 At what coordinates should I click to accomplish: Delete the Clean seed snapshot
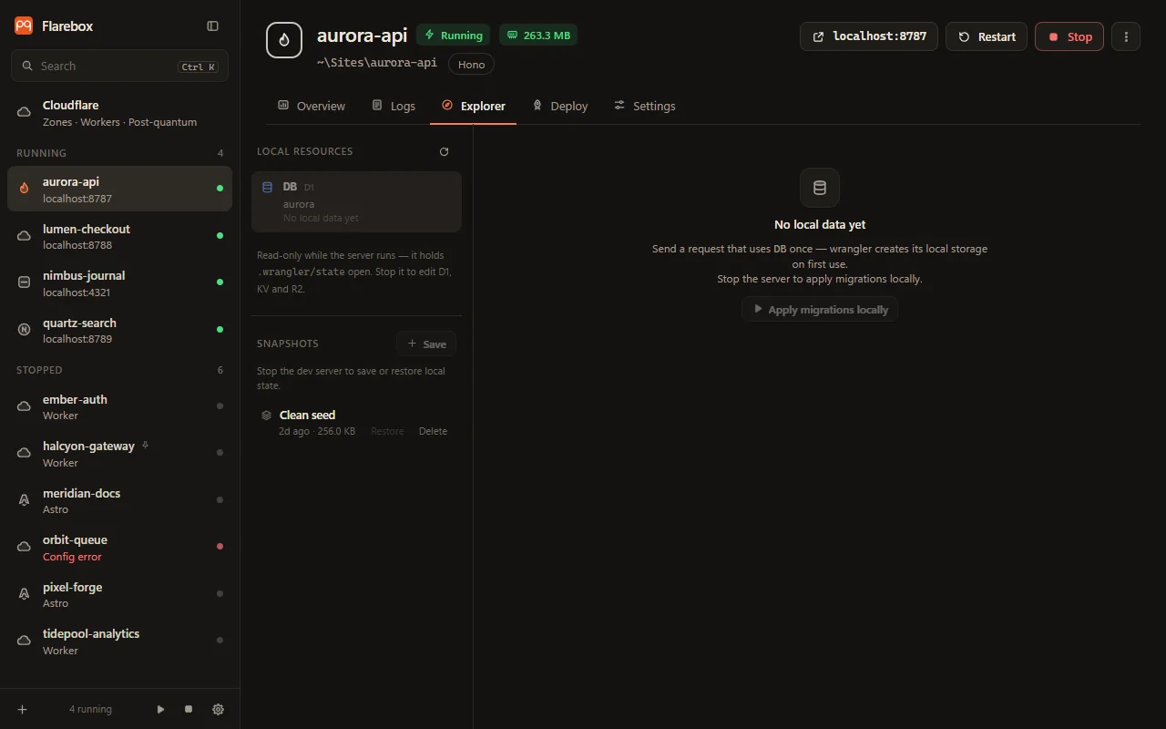pyautogui.click(x=433, y=431)
